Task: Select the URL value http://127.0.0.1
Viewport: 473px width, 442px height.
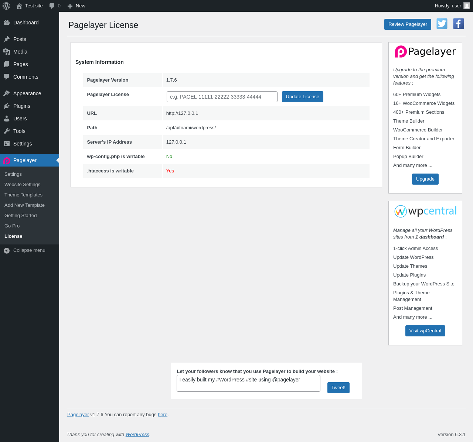Action: coord(182,113)
